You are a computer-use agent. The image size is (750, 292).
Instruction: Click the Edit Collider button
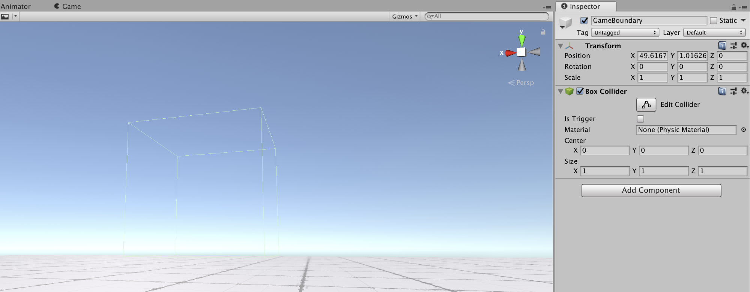click(x=646, y=105)
